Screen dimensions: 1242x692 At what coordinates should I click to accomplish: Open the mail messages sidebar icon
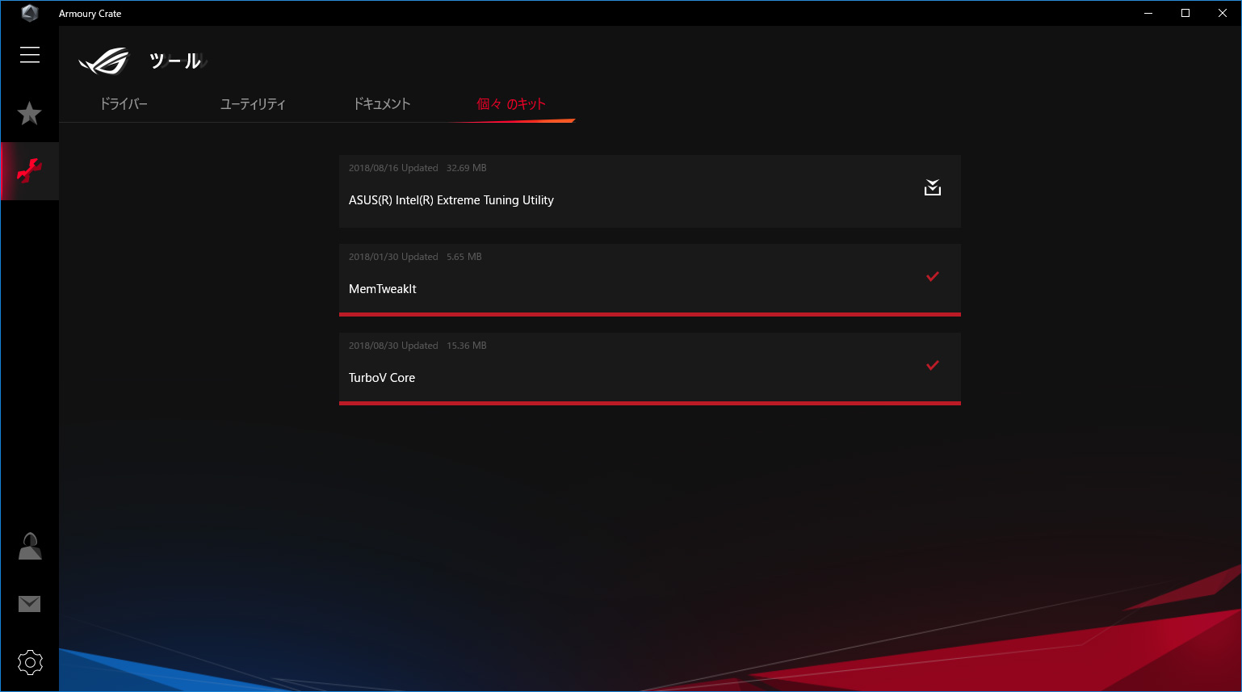coord(30,604)
